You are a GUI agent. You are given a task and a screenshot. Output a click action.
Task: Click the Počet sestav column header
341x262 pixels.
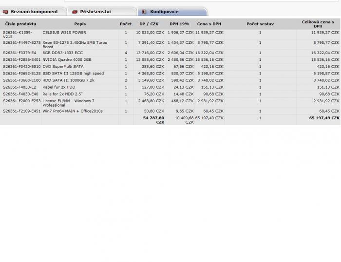[x=260, y=24]
